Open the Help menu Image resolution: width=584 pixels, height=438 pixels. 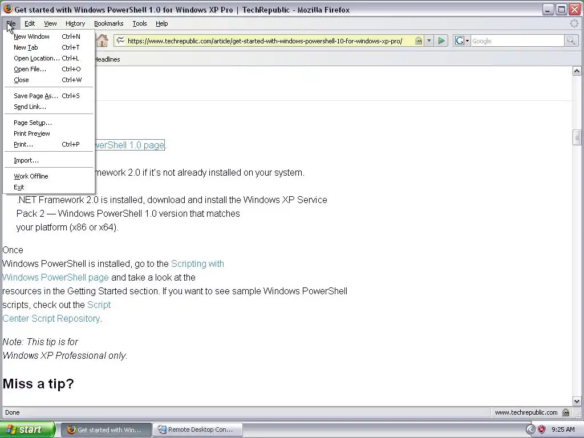[161, 23]
